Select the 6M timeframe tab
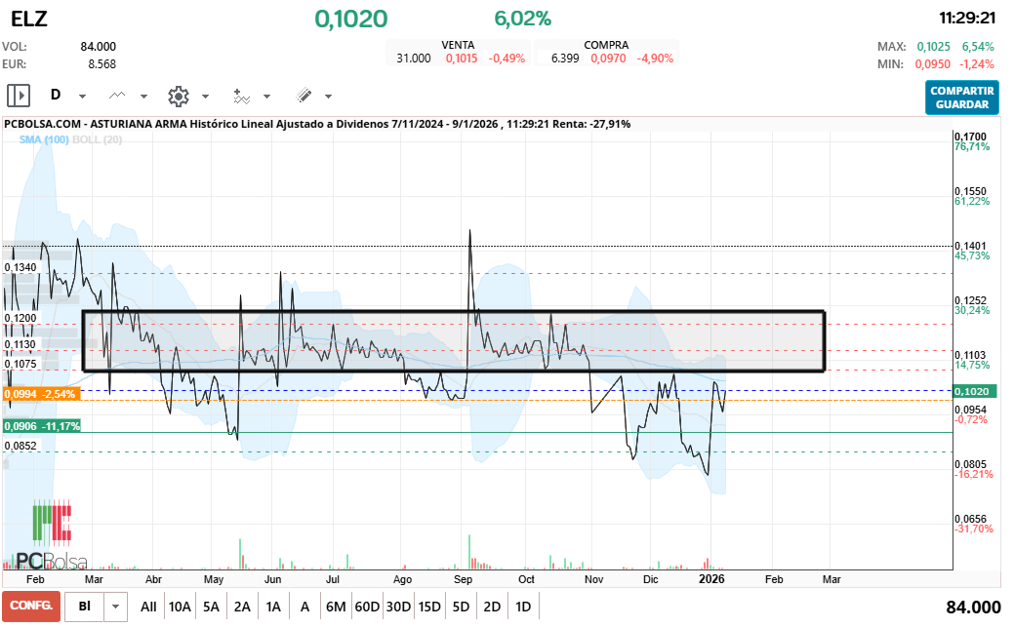 pos(336,606)
